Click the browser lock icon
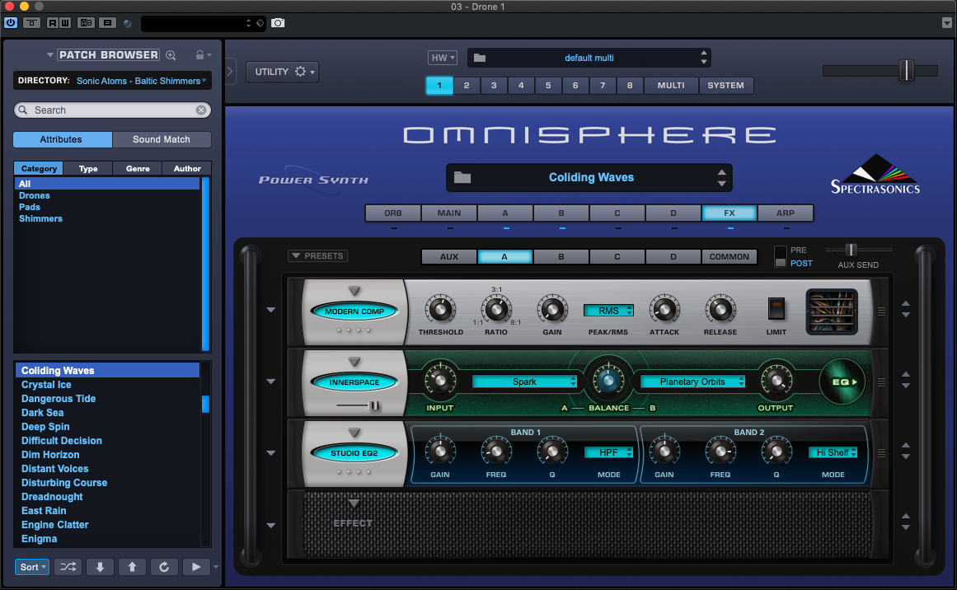The image size is (957, 590). [199, 55]
